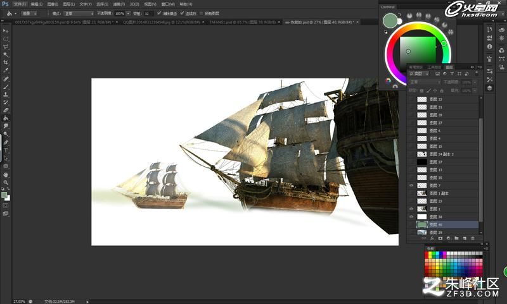Viewport: 507px width, 304px height.
Task: Select the Polygonal Lasso tool
Action: click(x=6, y=47)
